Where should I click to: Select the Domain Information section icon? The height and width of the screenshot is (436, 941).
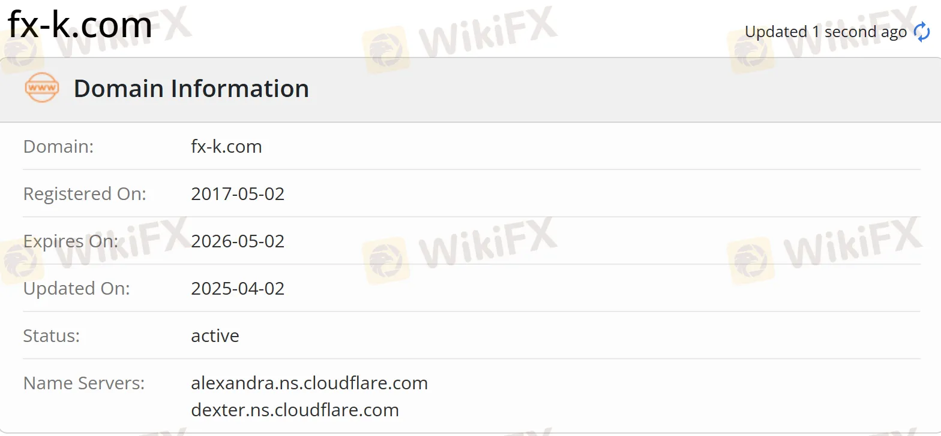tap(41, 87)
